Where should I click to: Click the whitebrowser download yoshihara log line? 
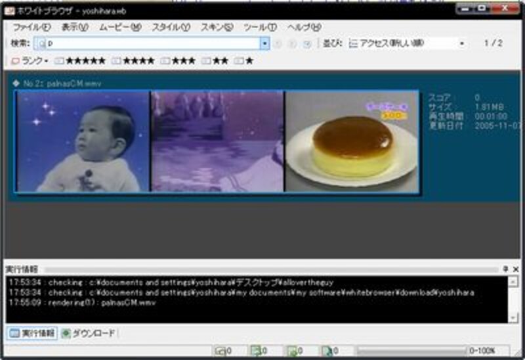tap(241, 292)
